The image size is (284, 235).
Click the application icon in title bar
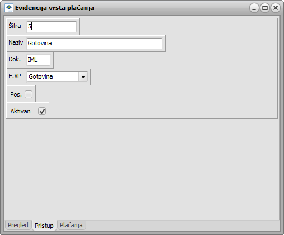click(x=8, y=8)
